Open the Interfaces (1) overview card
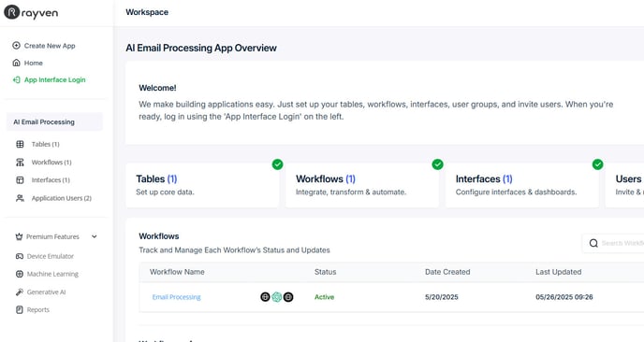 [x=522, y=185]
